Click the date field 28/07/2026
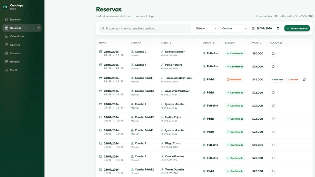This screenshot has height=177, width=315. 265,29
